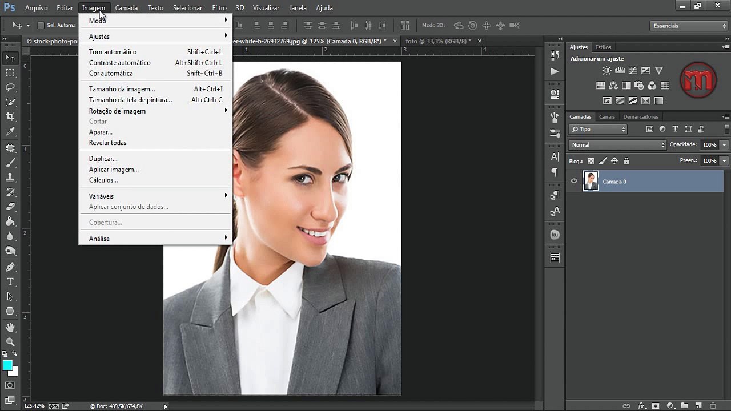Select the Eyedropper tool
Screen dimensions: 731x411
pos(10,132)
